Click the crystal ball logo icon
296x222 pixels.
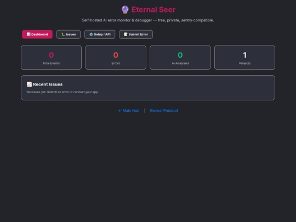click(125, 10)
